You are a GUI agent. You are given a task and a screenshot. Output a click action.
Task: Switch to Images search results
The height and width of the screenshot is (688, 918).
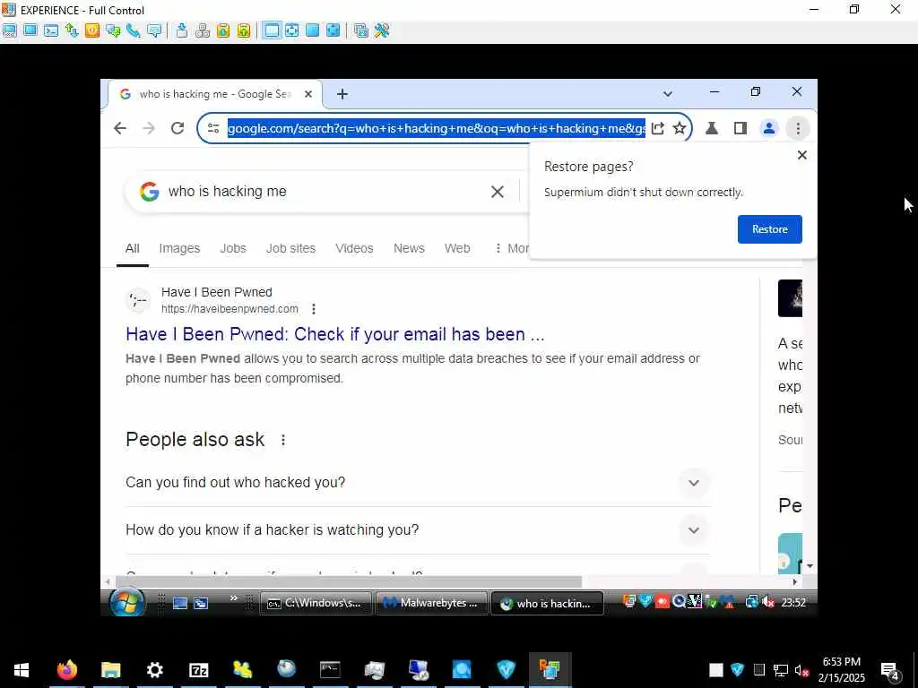(179, 248)
